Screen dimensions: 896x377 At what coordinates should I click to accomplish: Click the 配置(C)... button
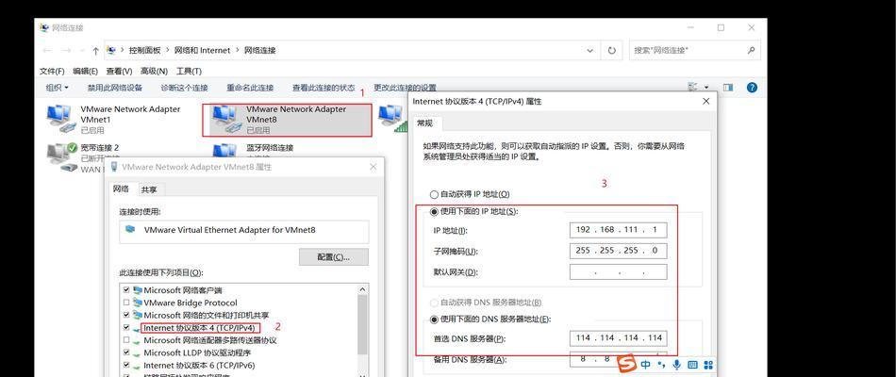(x=334, y=257)
